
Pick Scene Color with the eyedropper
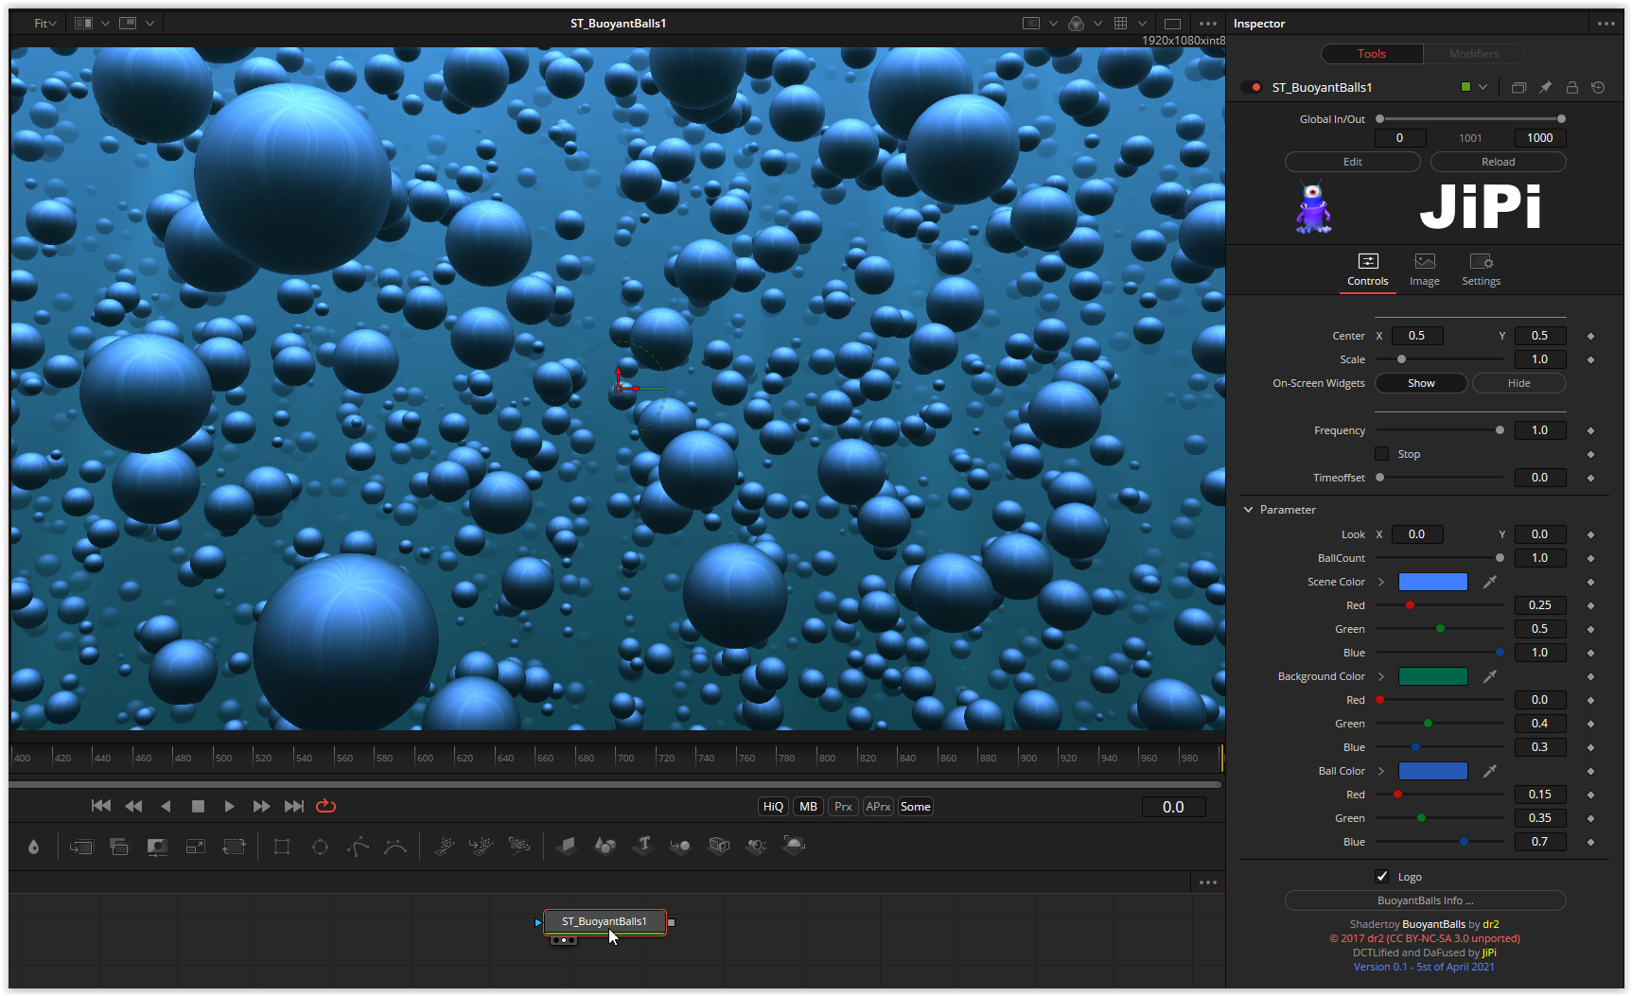[x=1489, y=582]
